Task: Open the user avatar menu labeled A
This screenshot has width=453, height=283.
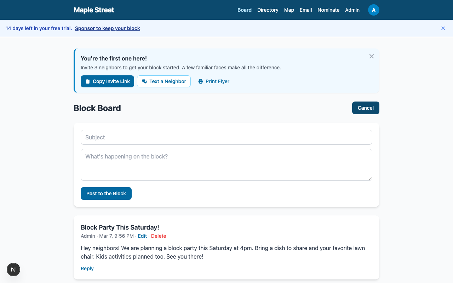Action: pyautogui.click(x=373, y=10)
